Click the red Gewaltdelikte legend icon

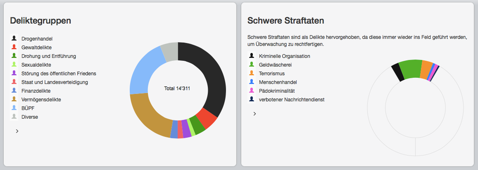tap(14, 47)
